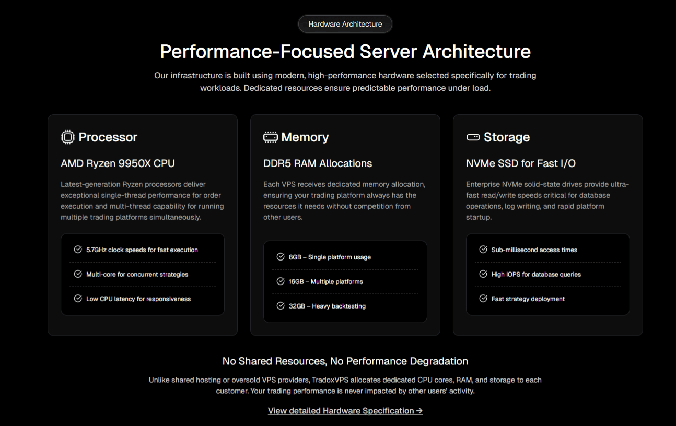Screen dimensions: 676x426
Task: Click the checkmark beside Fast strategy deployment
Action: point(482,299)
